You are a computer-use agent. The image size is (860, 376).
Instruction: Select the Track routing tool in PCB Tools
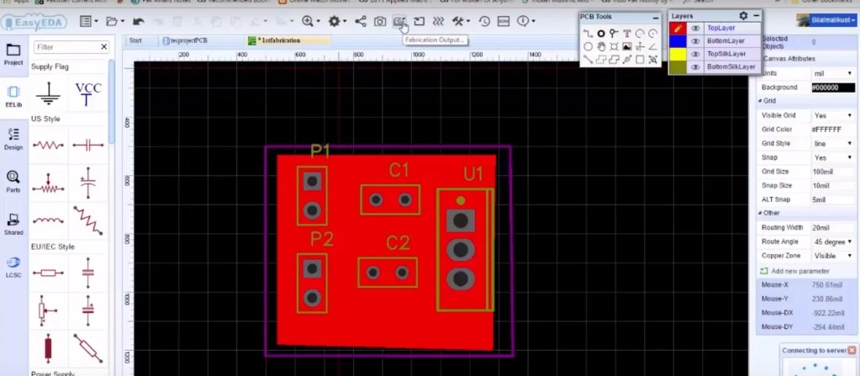[x=588, y=34]
